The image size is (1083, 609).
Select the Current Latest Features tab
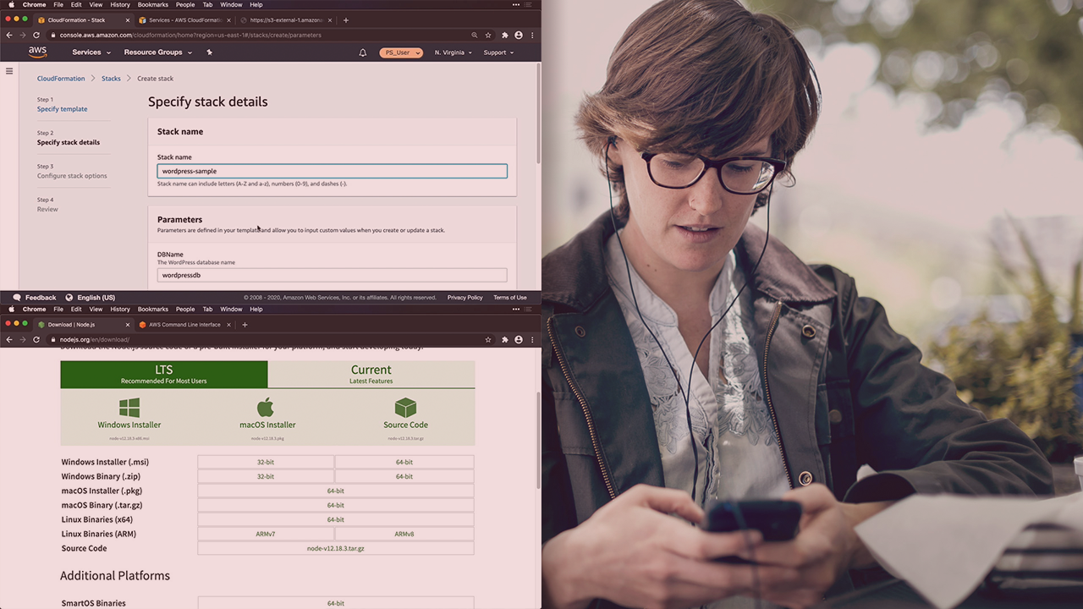pos(371,375)
